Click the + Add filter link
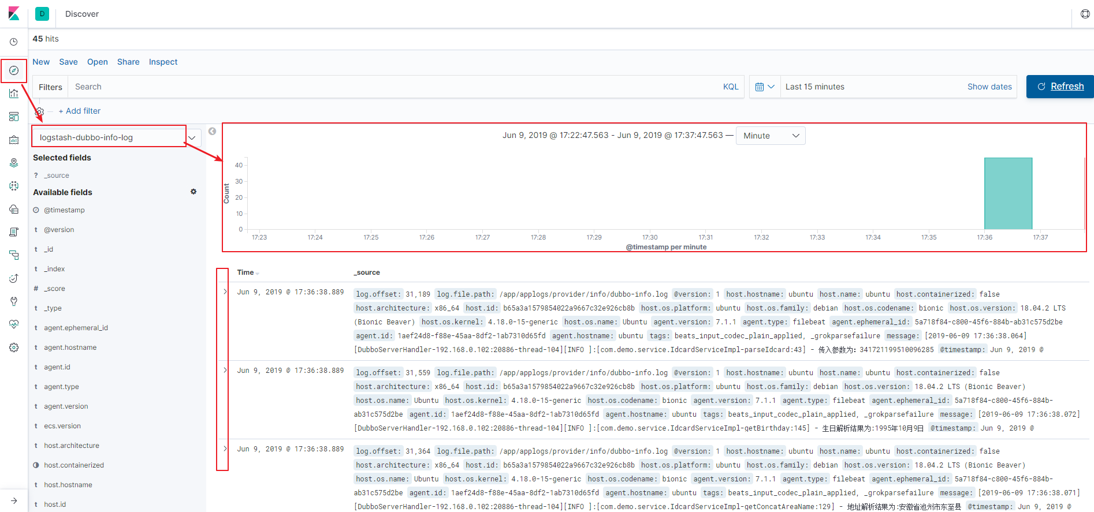The image size is (1094, 512). point(79,111)
